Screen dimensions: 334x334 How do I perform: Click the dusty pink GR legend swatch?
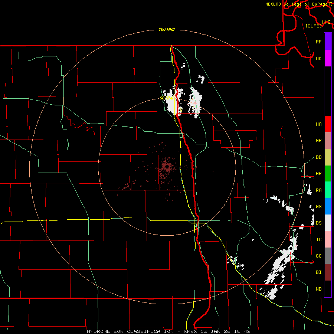(x=328, y=141)
